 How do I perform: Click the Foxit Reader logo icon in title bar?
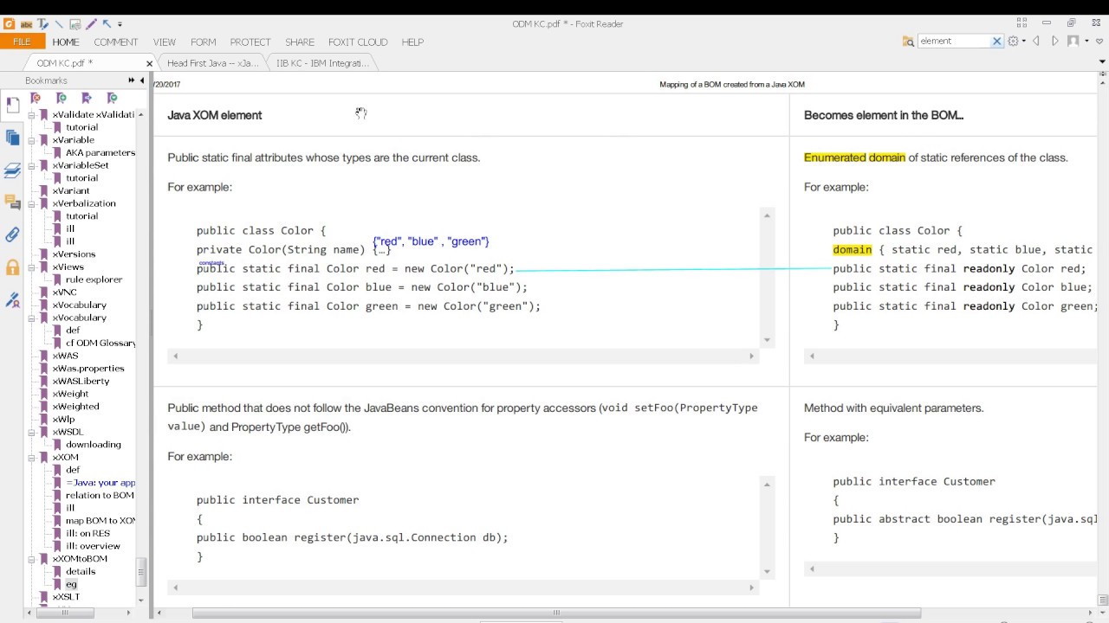[x=10, y=24]
